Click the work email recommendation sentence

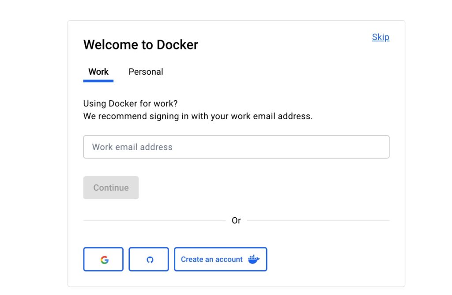[x=198, y=117]
